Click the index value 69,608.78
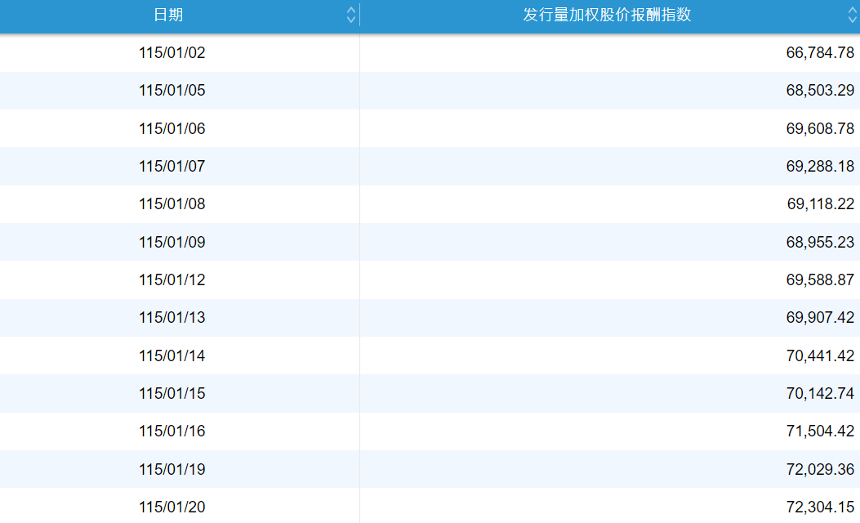Screen dimensions: 860x523 click(x=820, y=128)
